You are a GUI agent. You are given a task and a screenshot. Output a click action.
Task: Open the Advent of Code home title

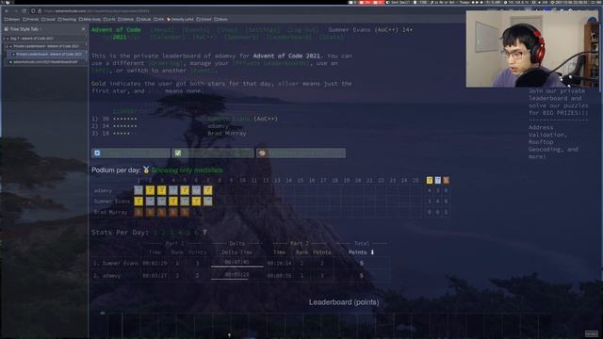point(116,29)
